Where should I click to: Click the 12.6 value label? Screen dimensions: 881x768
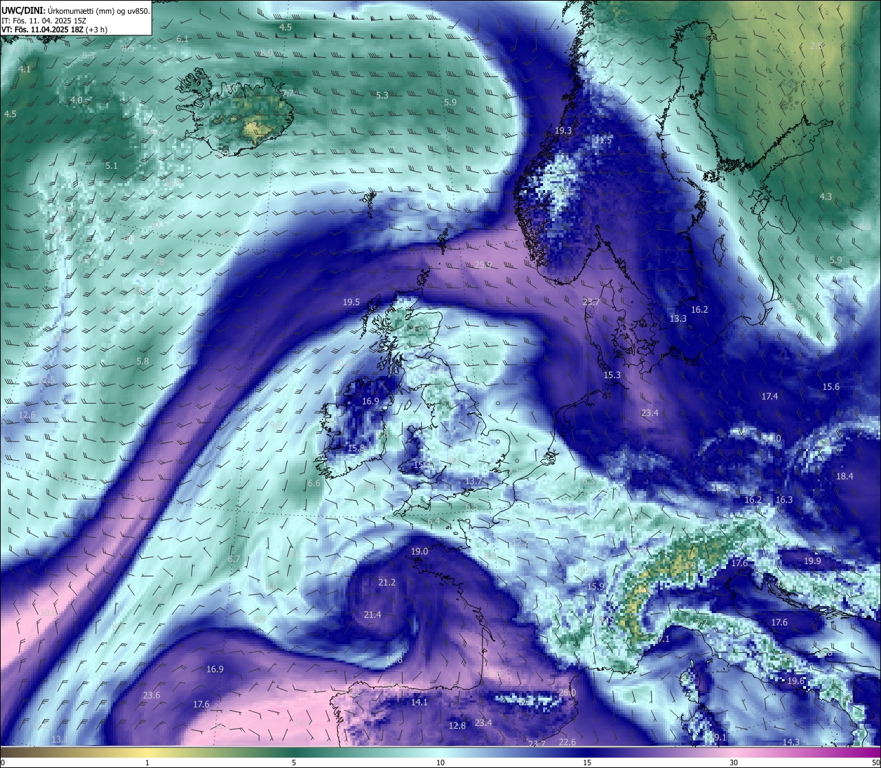coord(27,415)
